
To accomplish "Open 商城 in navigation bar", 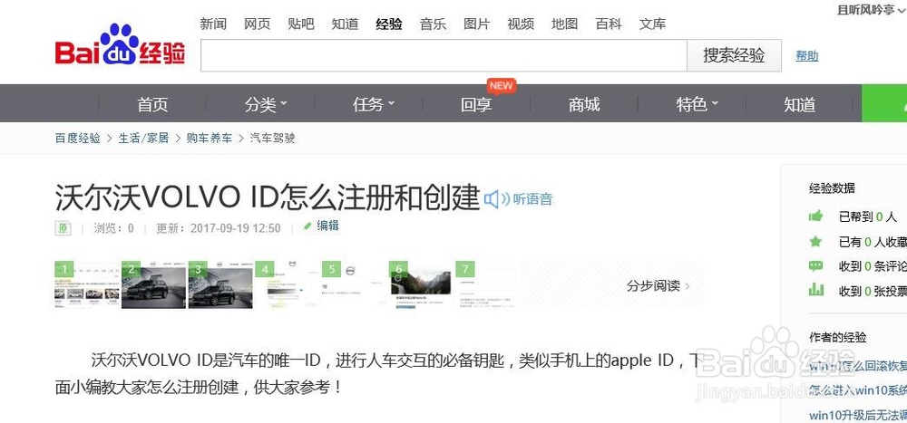I will click(x=584, y=104).
